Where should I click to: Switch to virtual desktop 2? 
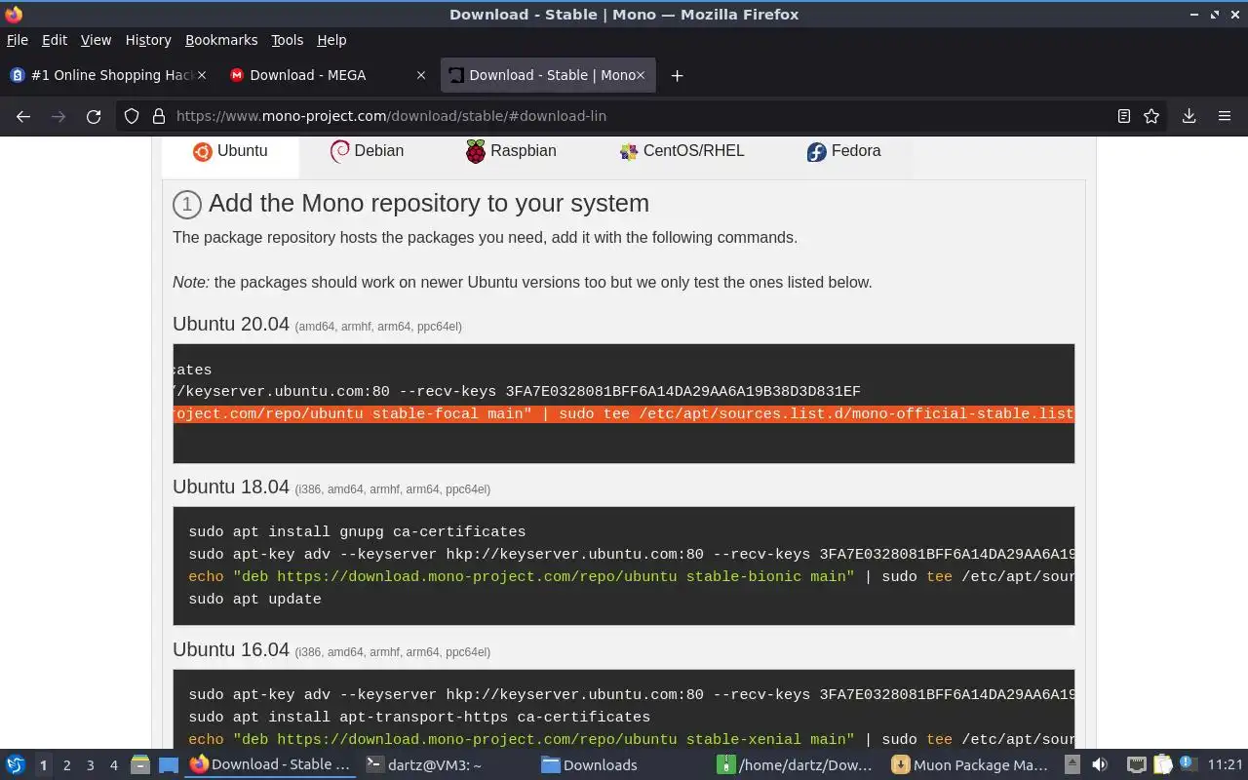(x=66, y=765)
